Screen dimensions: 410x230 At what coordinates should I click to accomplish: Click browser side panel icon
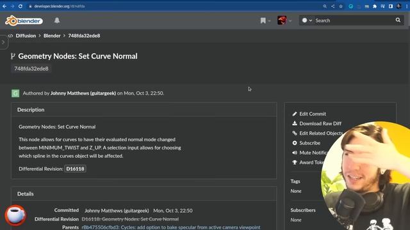pos(391,6)
